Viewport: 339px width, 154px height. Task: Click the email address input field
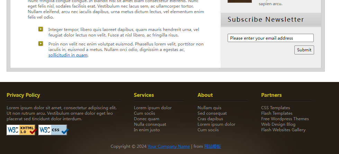(x=271, y=38)
